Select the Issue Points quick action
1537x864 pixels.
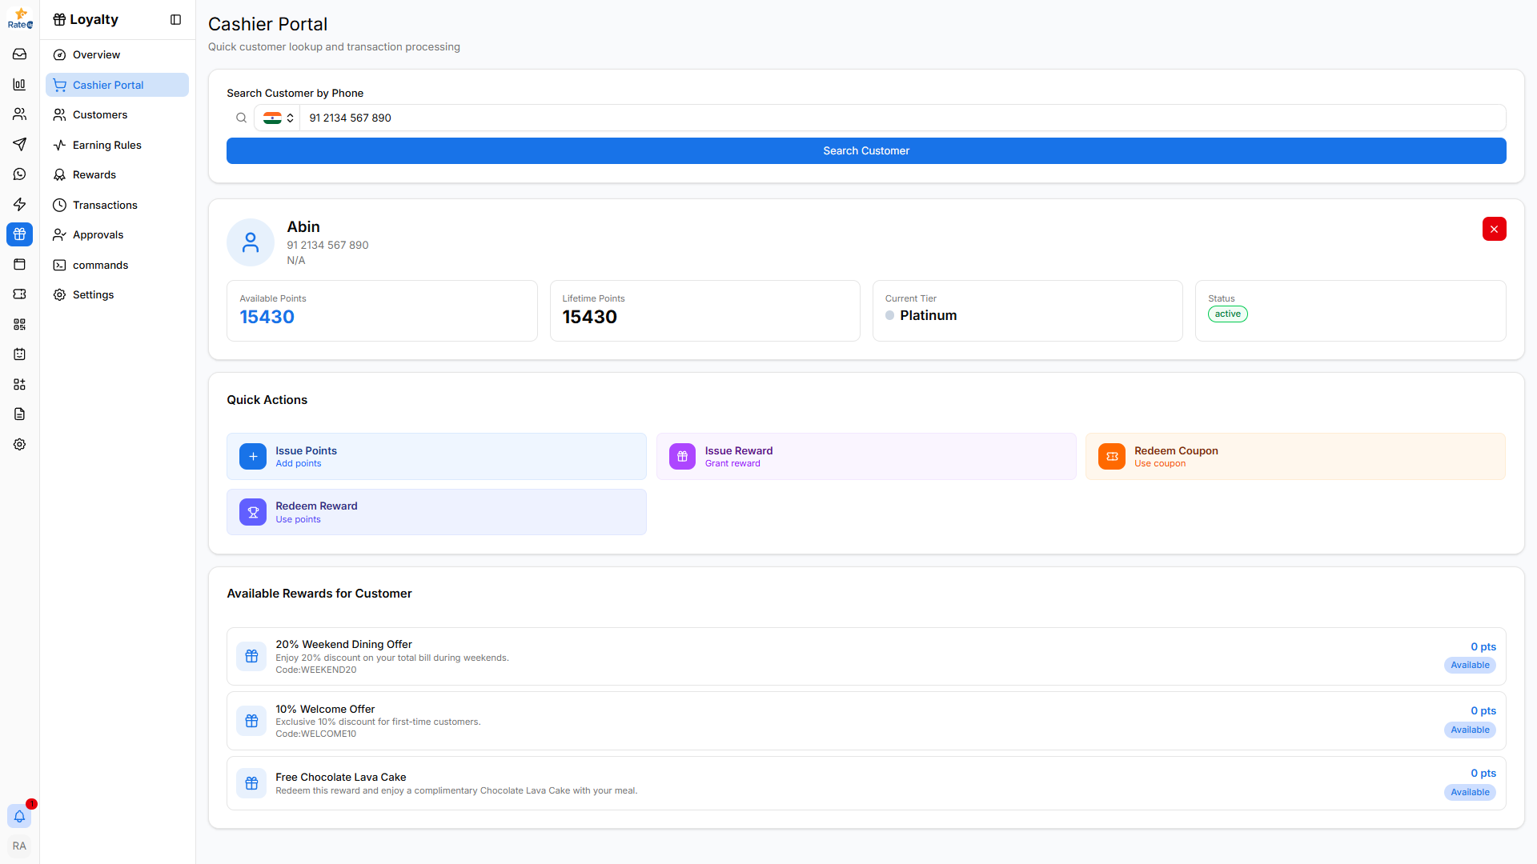tap(436, 456)
